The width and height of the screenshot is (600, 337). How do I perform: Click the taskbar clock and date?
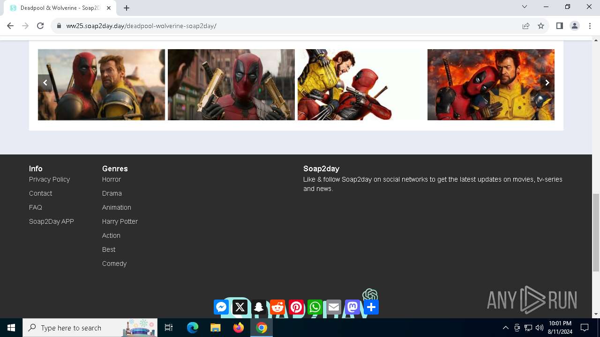pos(560,328)
